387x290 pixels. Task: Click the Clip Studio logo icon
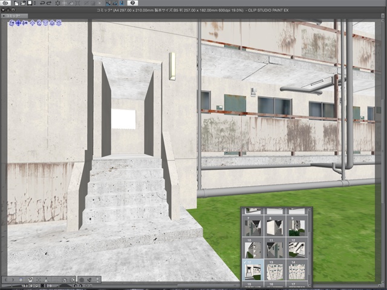(x=5, y=3)
